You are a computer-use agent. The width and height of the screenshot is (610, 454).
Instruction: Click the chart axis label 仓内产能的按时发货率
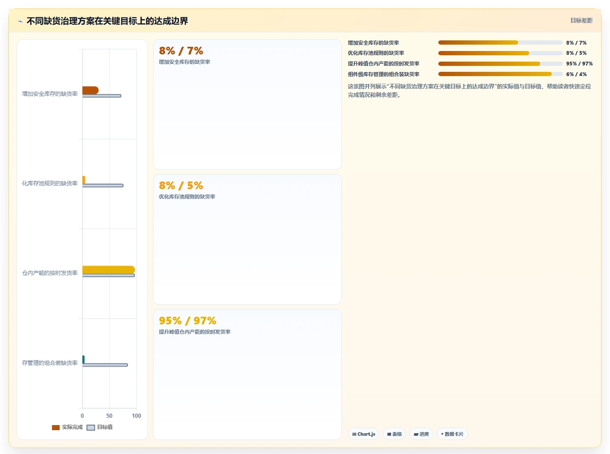(50, 273)
